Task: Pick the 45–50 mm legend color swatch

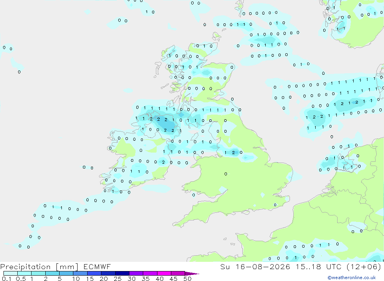Action: point(178,273)
